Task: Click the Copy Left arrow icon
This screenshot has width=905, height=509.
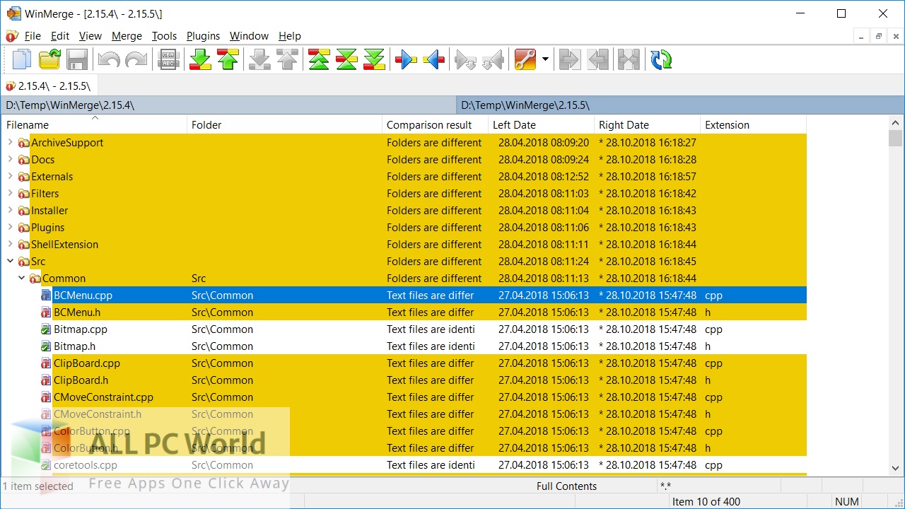Action: [x=433, y=60]
